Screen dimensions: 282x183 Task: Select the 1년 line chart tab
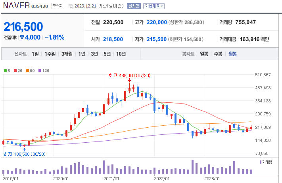(x=82, y=54)
